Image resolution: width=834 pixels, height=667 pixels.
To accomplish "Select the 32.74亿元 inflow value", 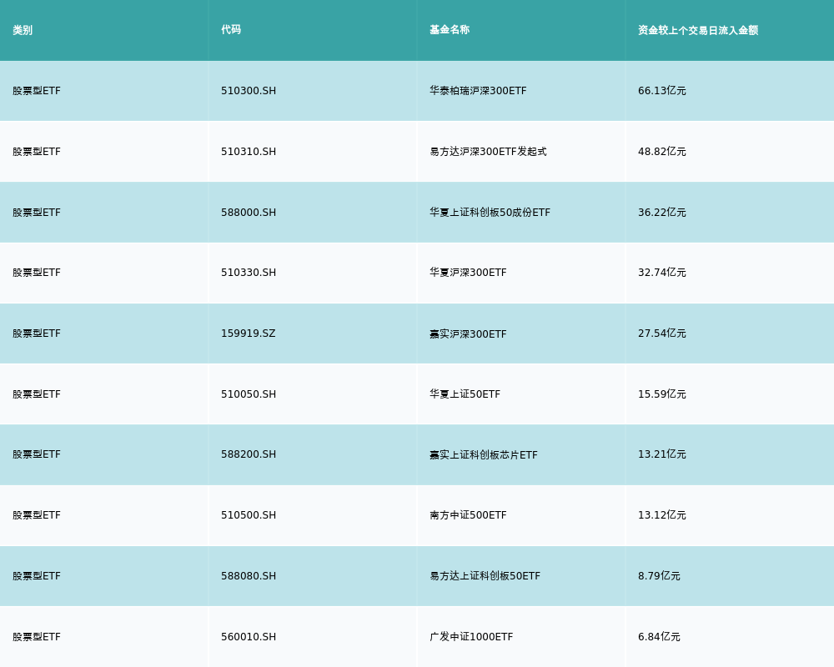I will click(x=662, y=273).
